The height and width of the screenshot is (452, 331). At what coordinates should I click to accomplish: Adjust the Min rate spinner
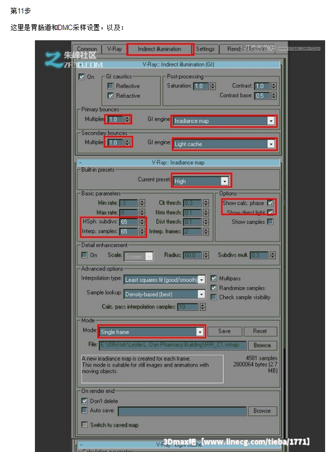tap(142, 203)
